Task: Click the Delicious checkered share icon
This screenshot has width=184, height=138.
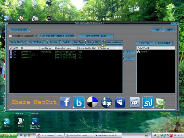Action: coord(92,102)
